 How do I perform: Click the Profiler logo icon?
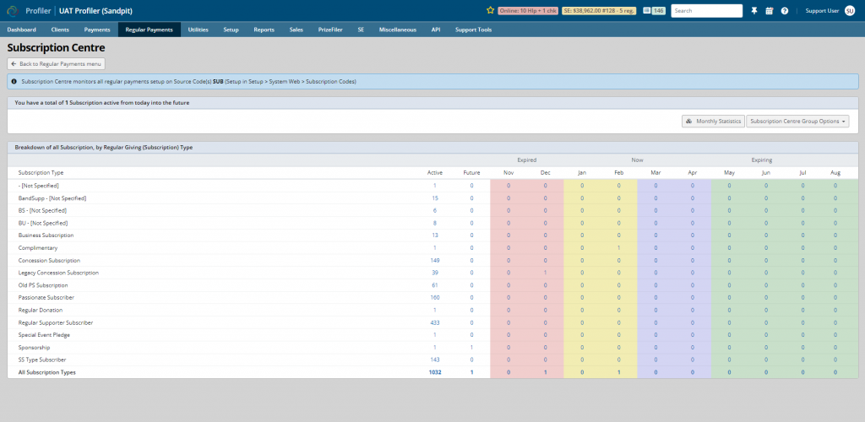click(x=13, y=10)
